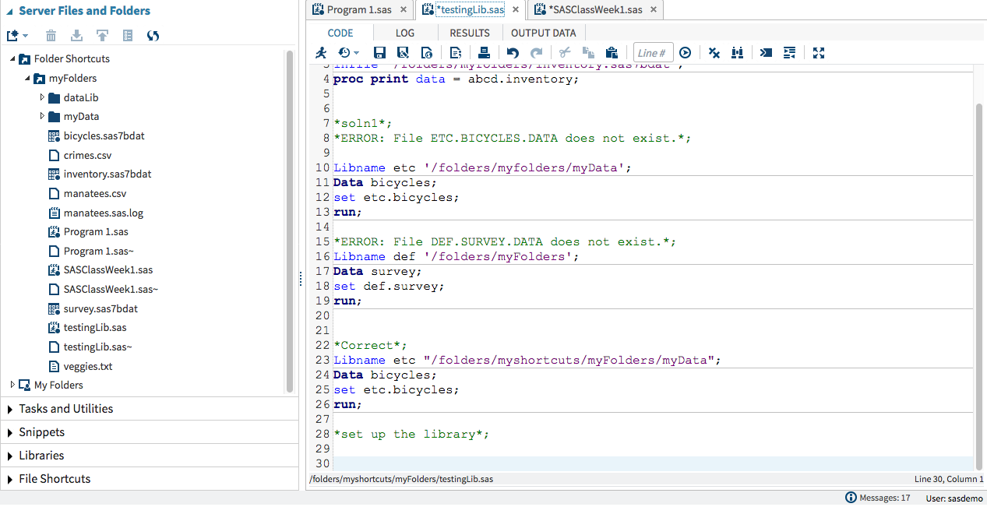Expand the dataLib folder
Viewport: 987px width, 507px height.
coord(43,97)
